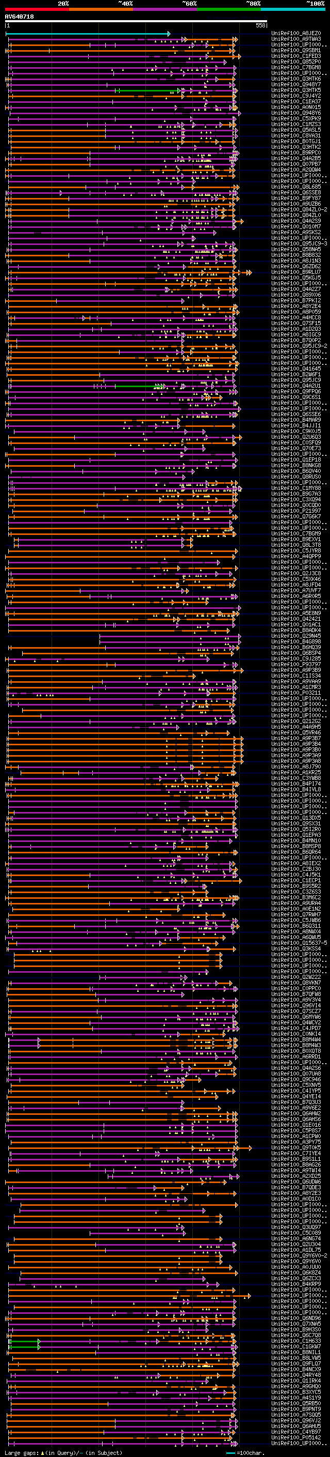Open hit UniRef100_A8JEZ0
Screen dimensions: 330x1457
[x=296, y=34]
